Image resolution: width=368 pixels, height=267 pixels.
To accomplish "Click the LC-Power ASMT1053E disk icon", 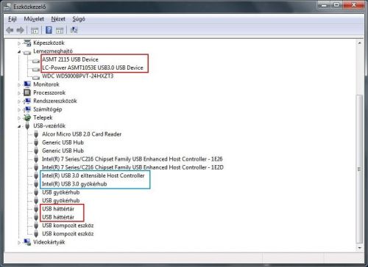I will pyautogui.click(x=36, y=69).
